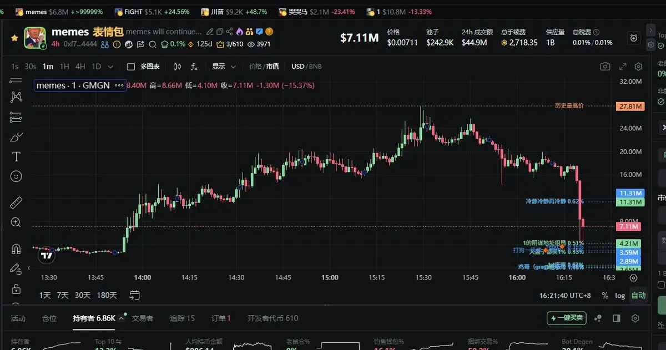Image resolution: width=666 pixels, height=350 pixels.
Task: Select the 1m timeframe
Action: 48,67
